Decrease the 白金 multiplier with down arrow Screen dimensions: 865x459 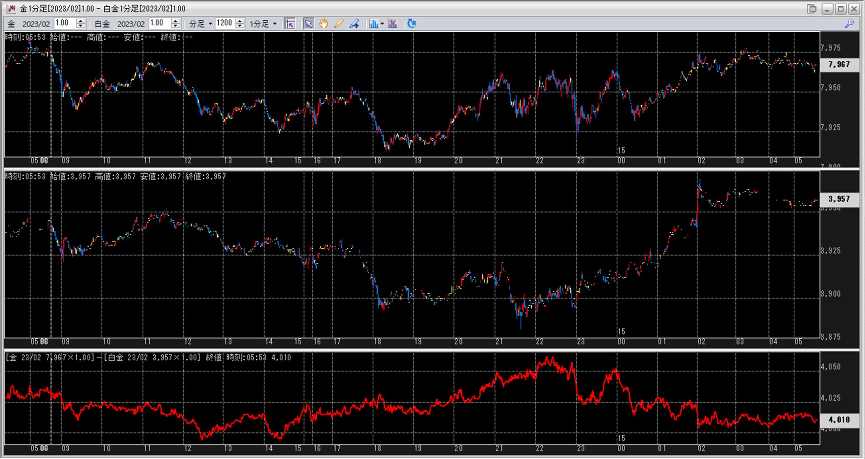point(176,26)
